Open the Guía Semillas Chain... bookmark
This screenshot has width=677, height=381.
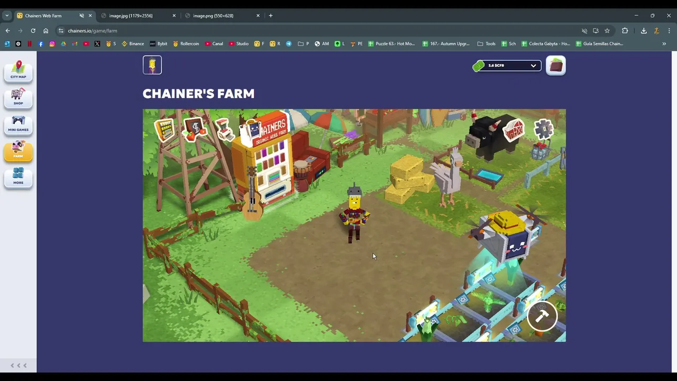click(x=600, y=43)
